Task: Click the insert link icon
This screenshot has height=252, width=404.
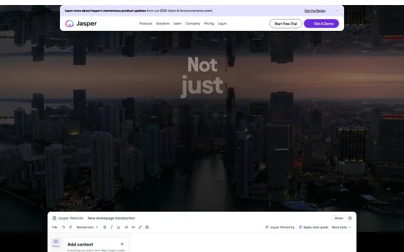Action: click(140, 227)
